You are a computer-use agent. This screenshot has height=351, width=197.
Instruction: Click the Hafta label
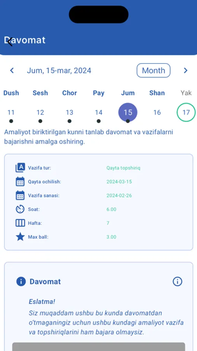pos(35,223)
